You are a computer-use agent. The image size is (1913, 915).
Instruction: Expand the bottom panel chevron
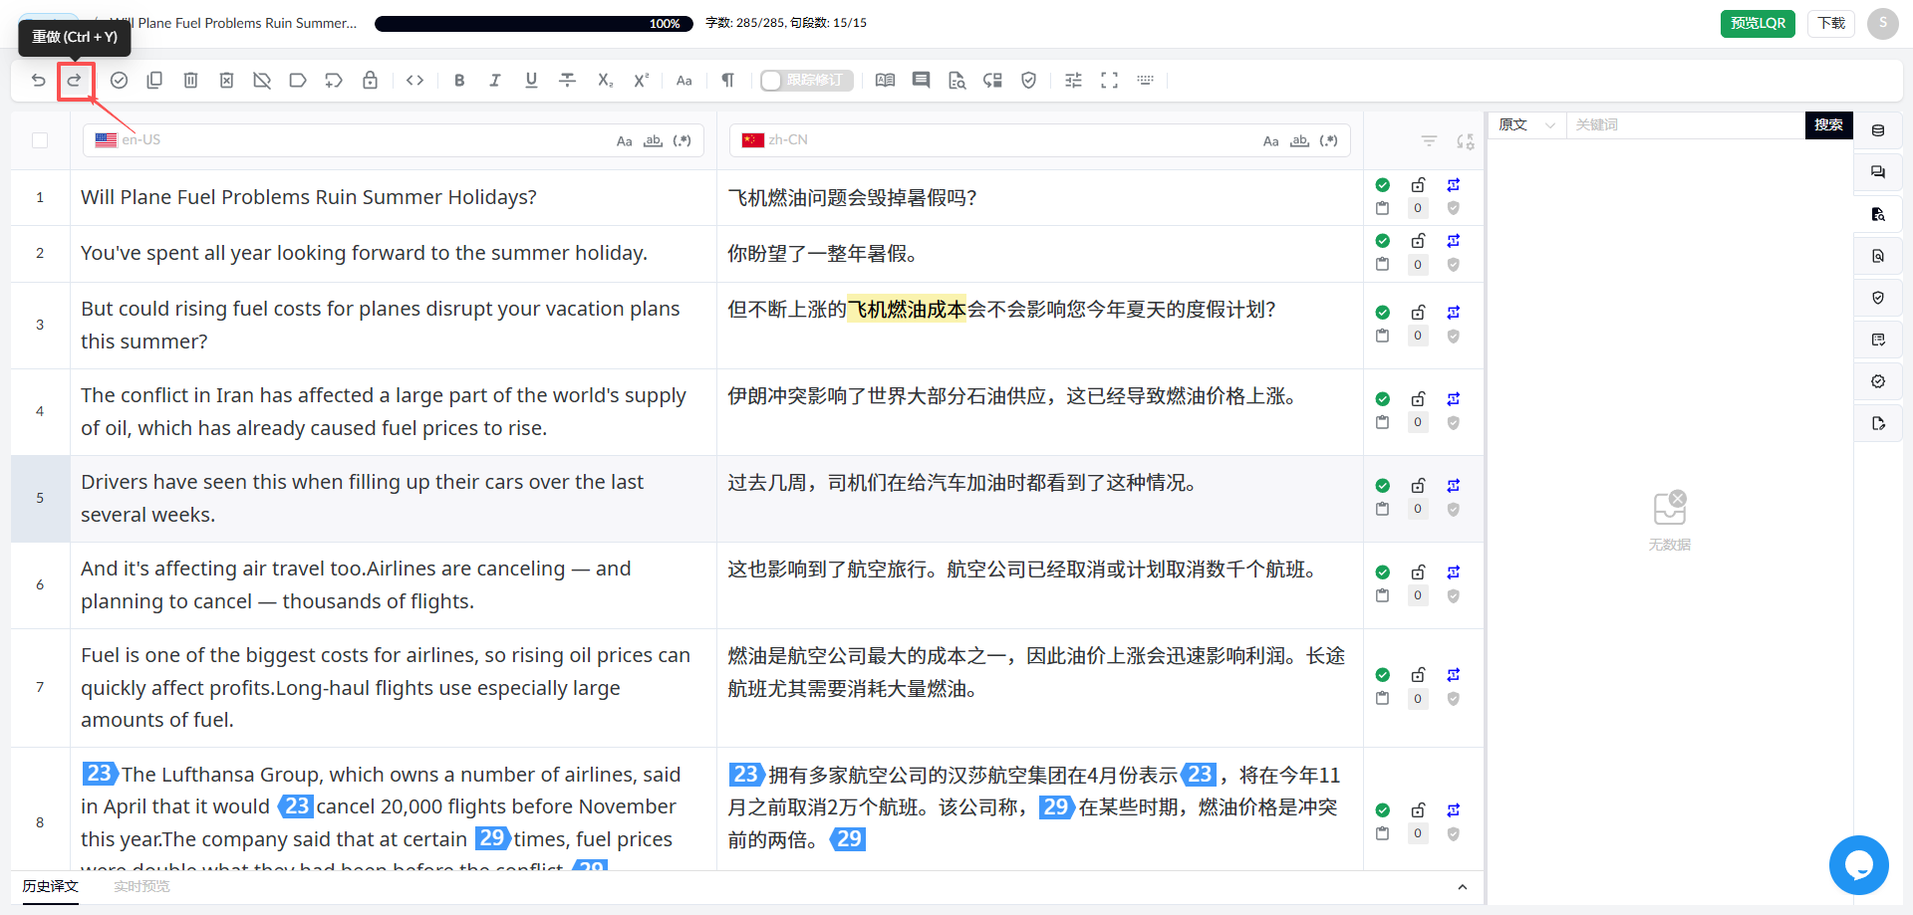[1462, 887]
